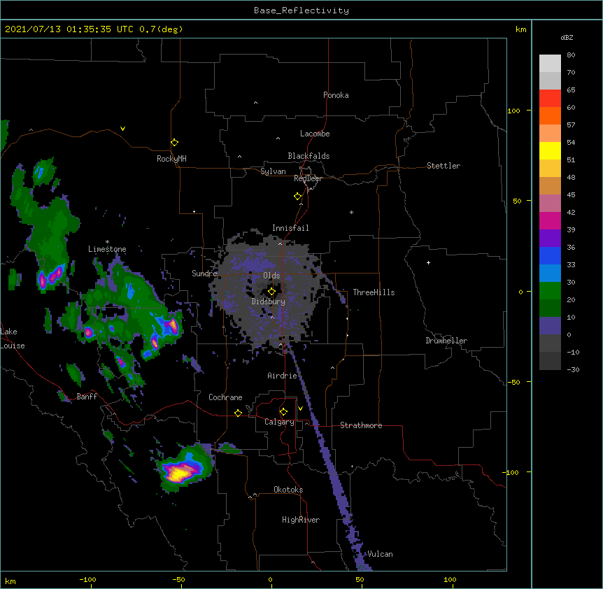
Task: Click the asterisk marker above Limestone label
Action: click(x=107, y=242)
